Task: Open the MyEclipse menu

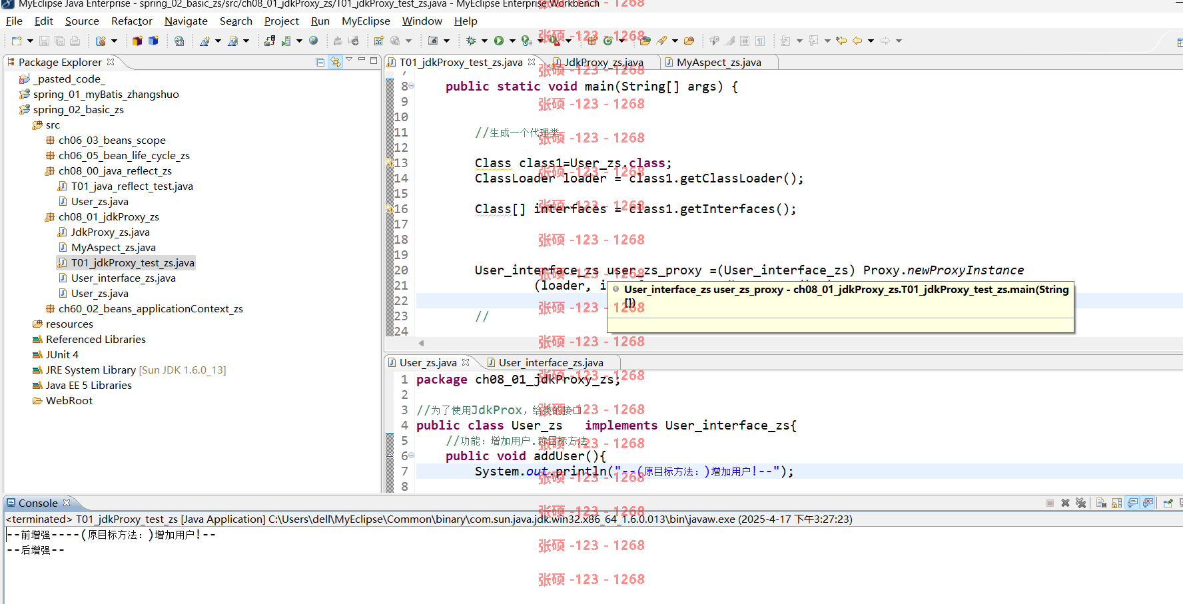Action: [366, 21]
